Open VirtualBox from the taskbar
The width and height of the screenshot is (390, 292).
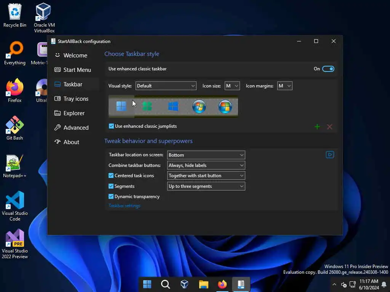(184, 284)
